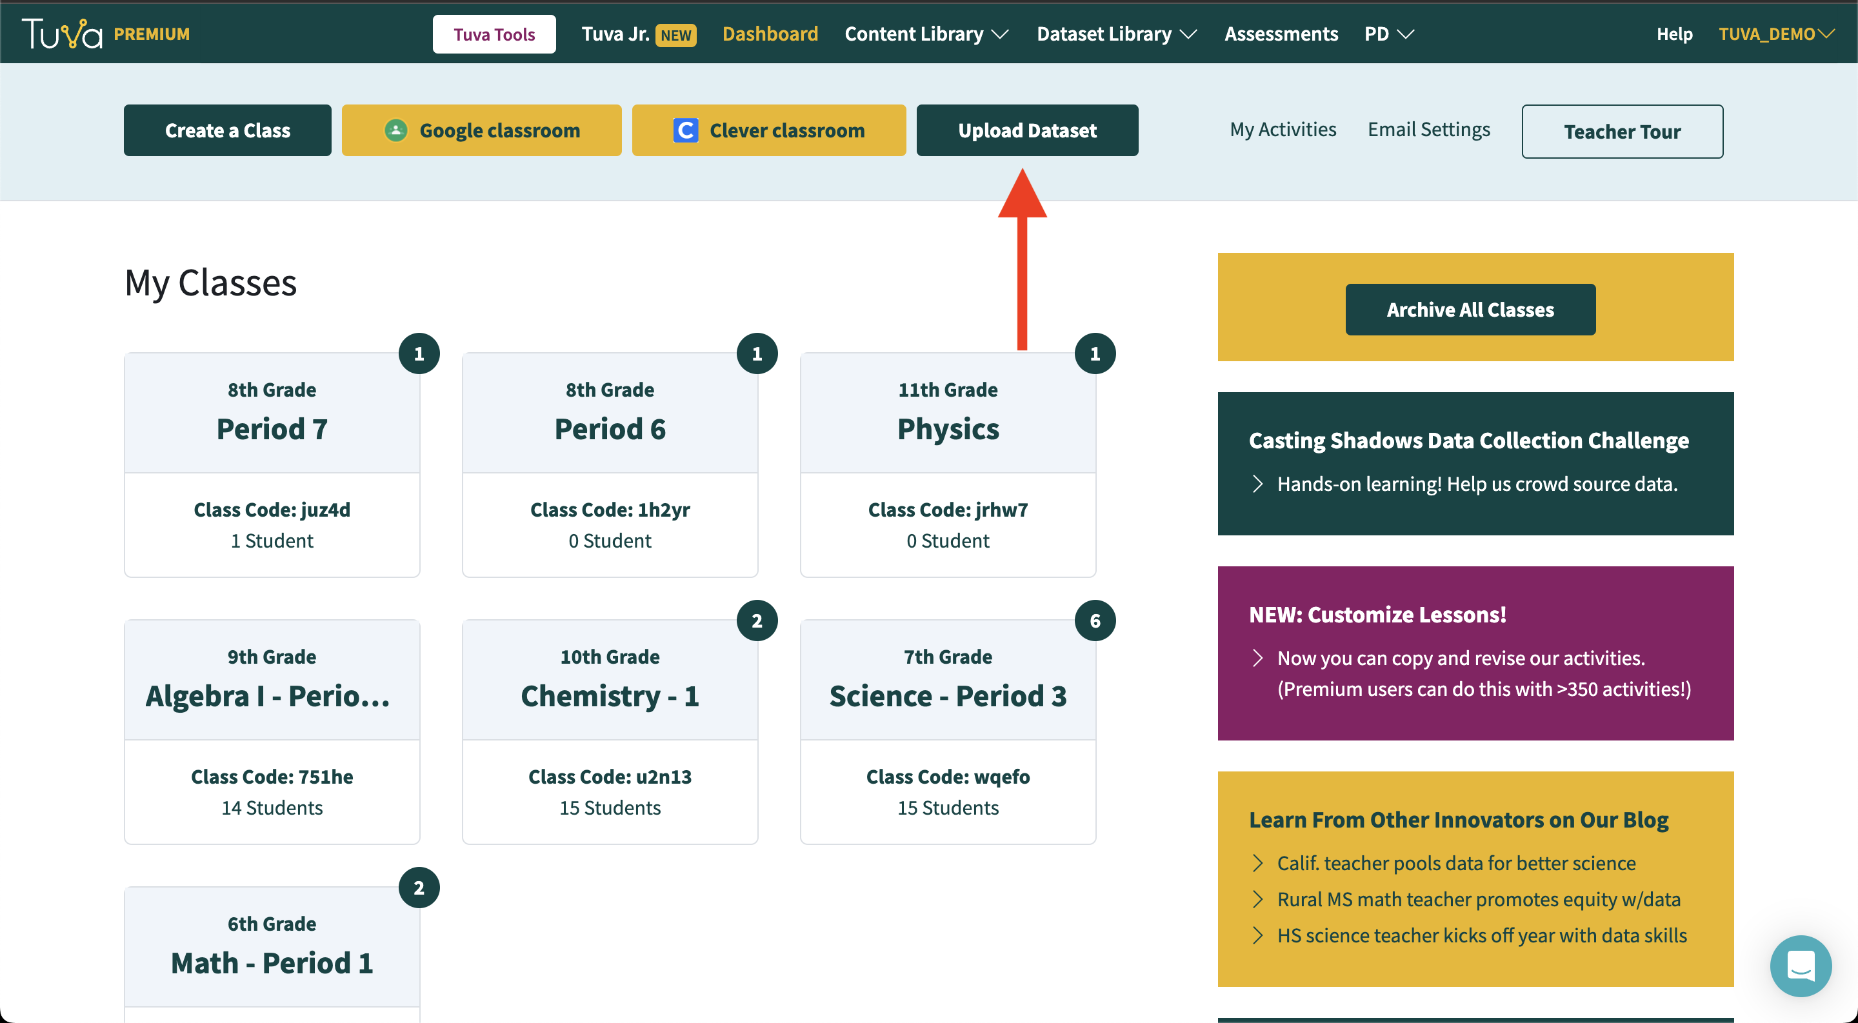This screenshot has height=1023, width=1858.
Task: Click notification badge on Physics card
Action: point(1095,353)
